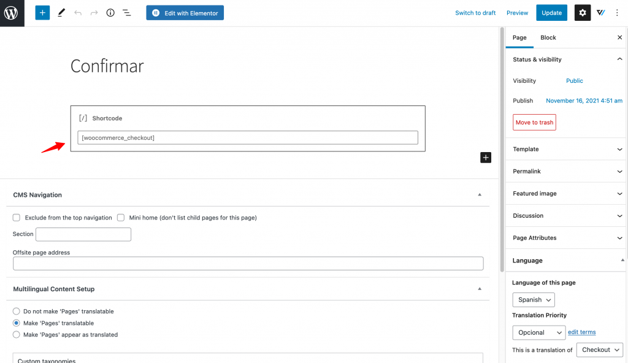Open the options three-dot menu
This screenshot has width=628, height=363.
[617, 13]
